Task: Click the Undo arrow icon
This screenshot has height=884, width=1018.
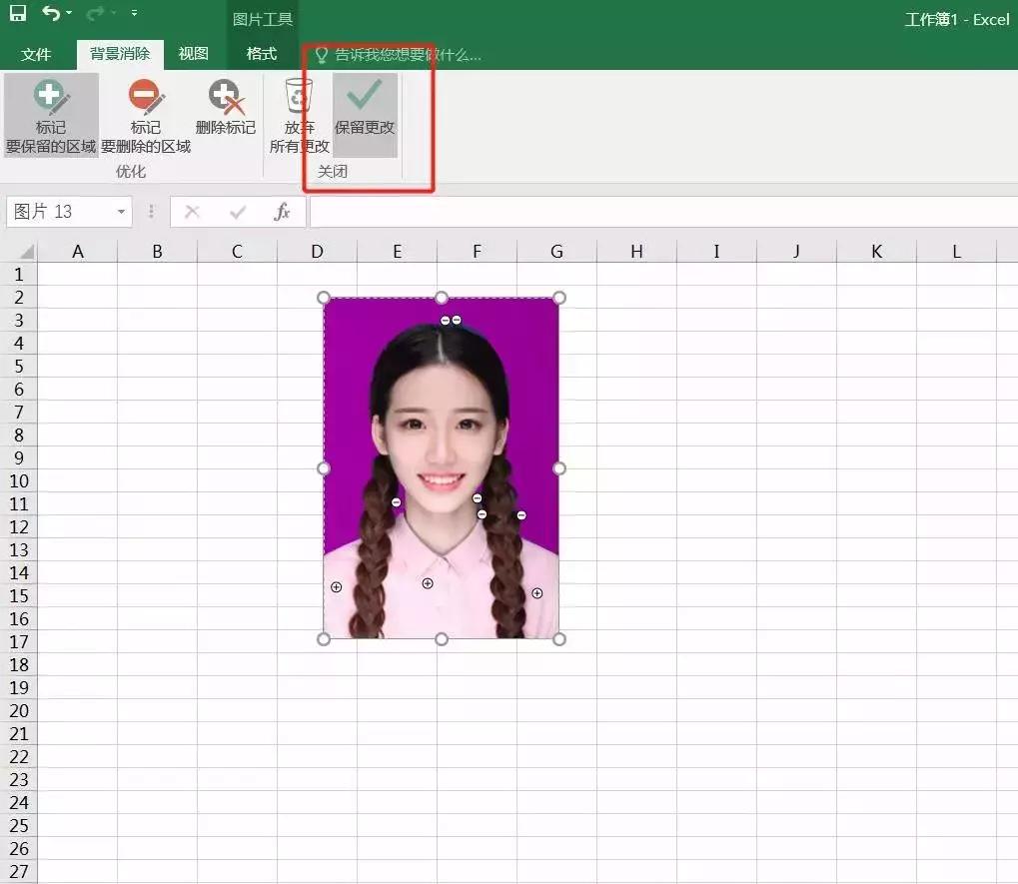Action: (x=50, y=14)
